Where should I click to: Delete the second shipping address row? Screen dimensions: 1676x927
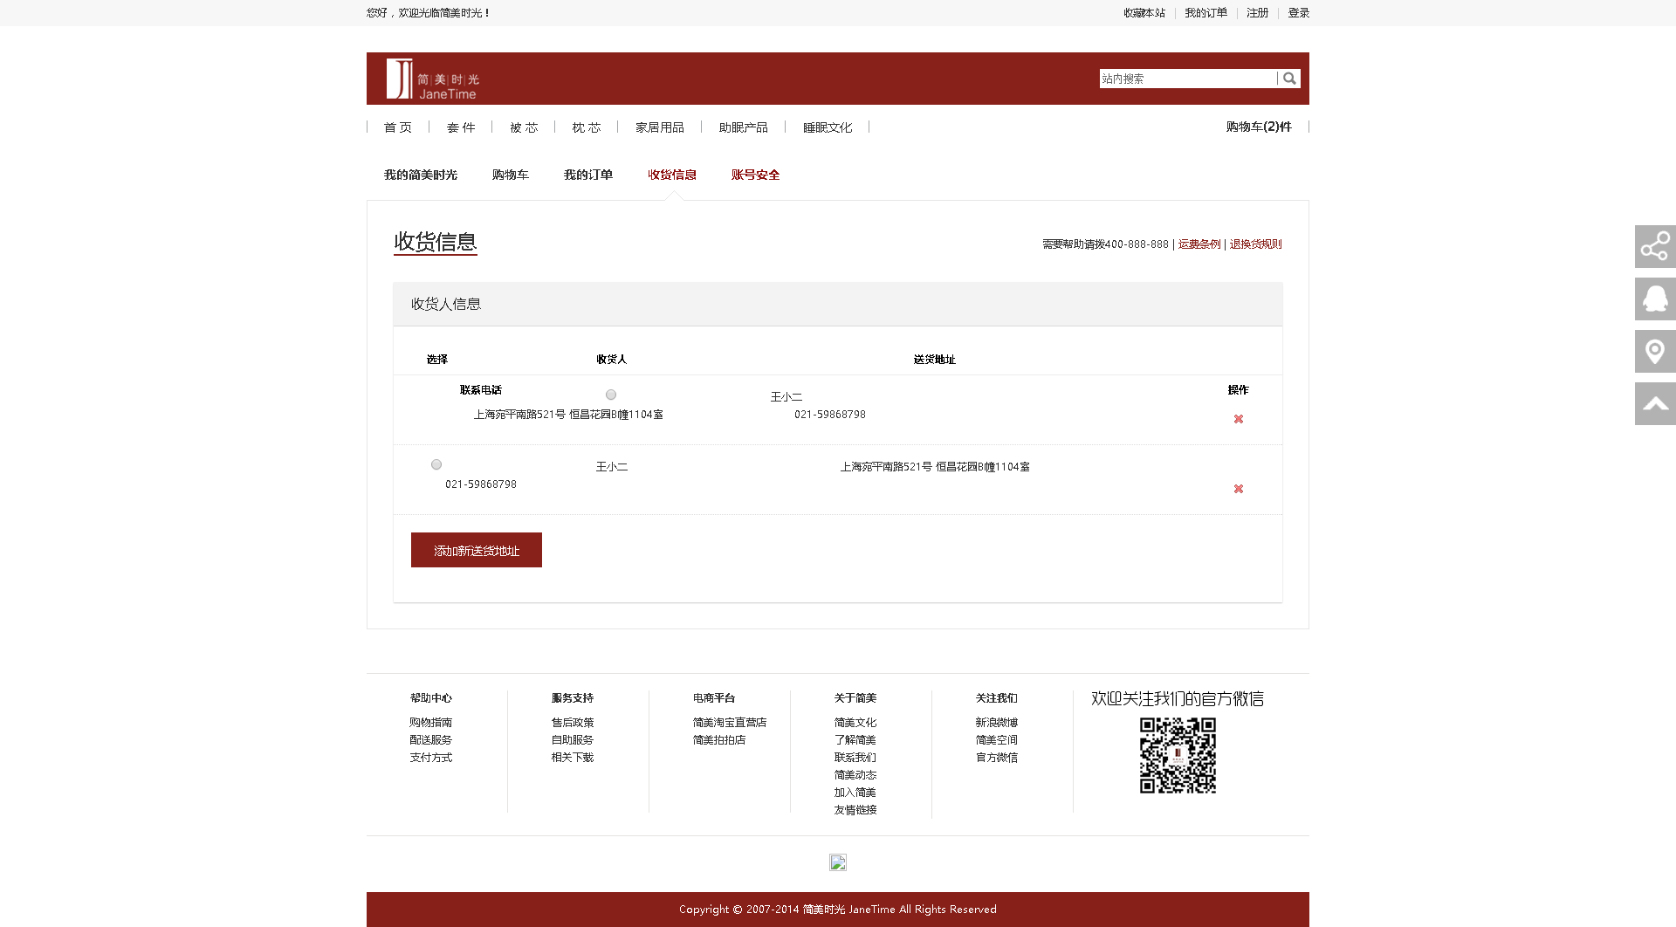tap(1238, 489)
